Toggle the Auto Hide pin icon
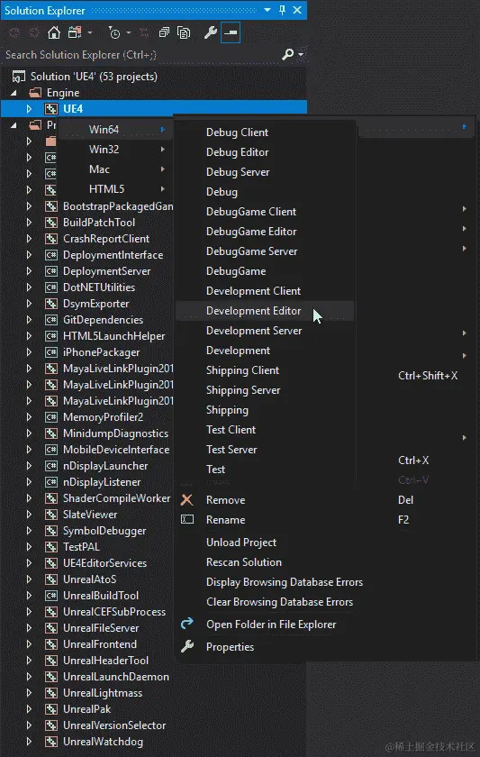Image resolution: width=480 pixels, height=757 pixels. tap(283, 10)
